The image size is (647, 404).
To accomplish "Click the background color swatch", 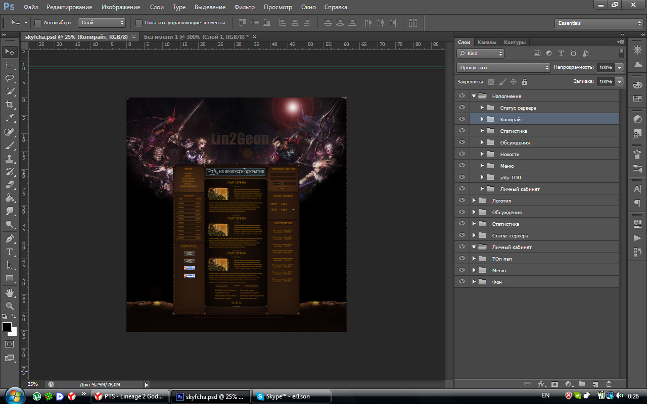I will pyautogui.click(x=14, y=333).
